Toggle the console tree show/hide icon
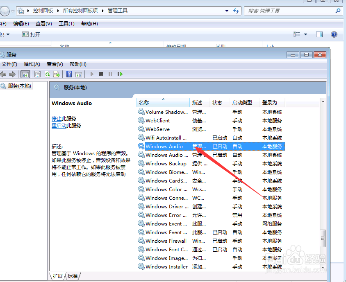 [25, 74]
